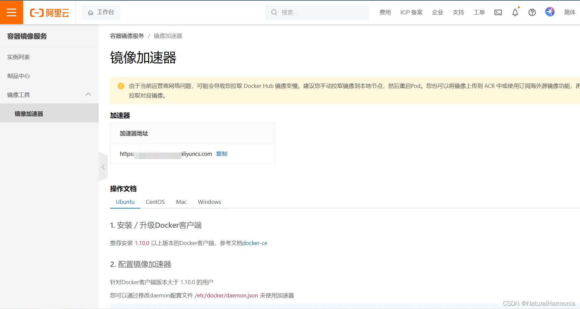Collapse the sidebar with the arrow handle
This screenshot has height=309, width=580.
tap(103, 167)
